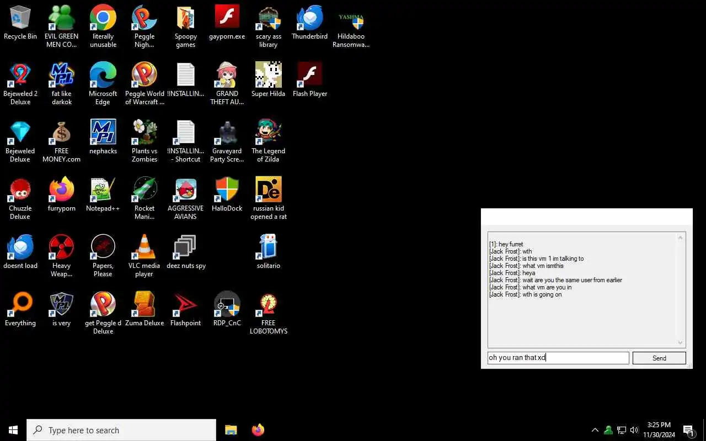The width and height of the screenshot is (706, 441).
Task: Select the Rocket Mania icon
Action: (x=145, y=190)
